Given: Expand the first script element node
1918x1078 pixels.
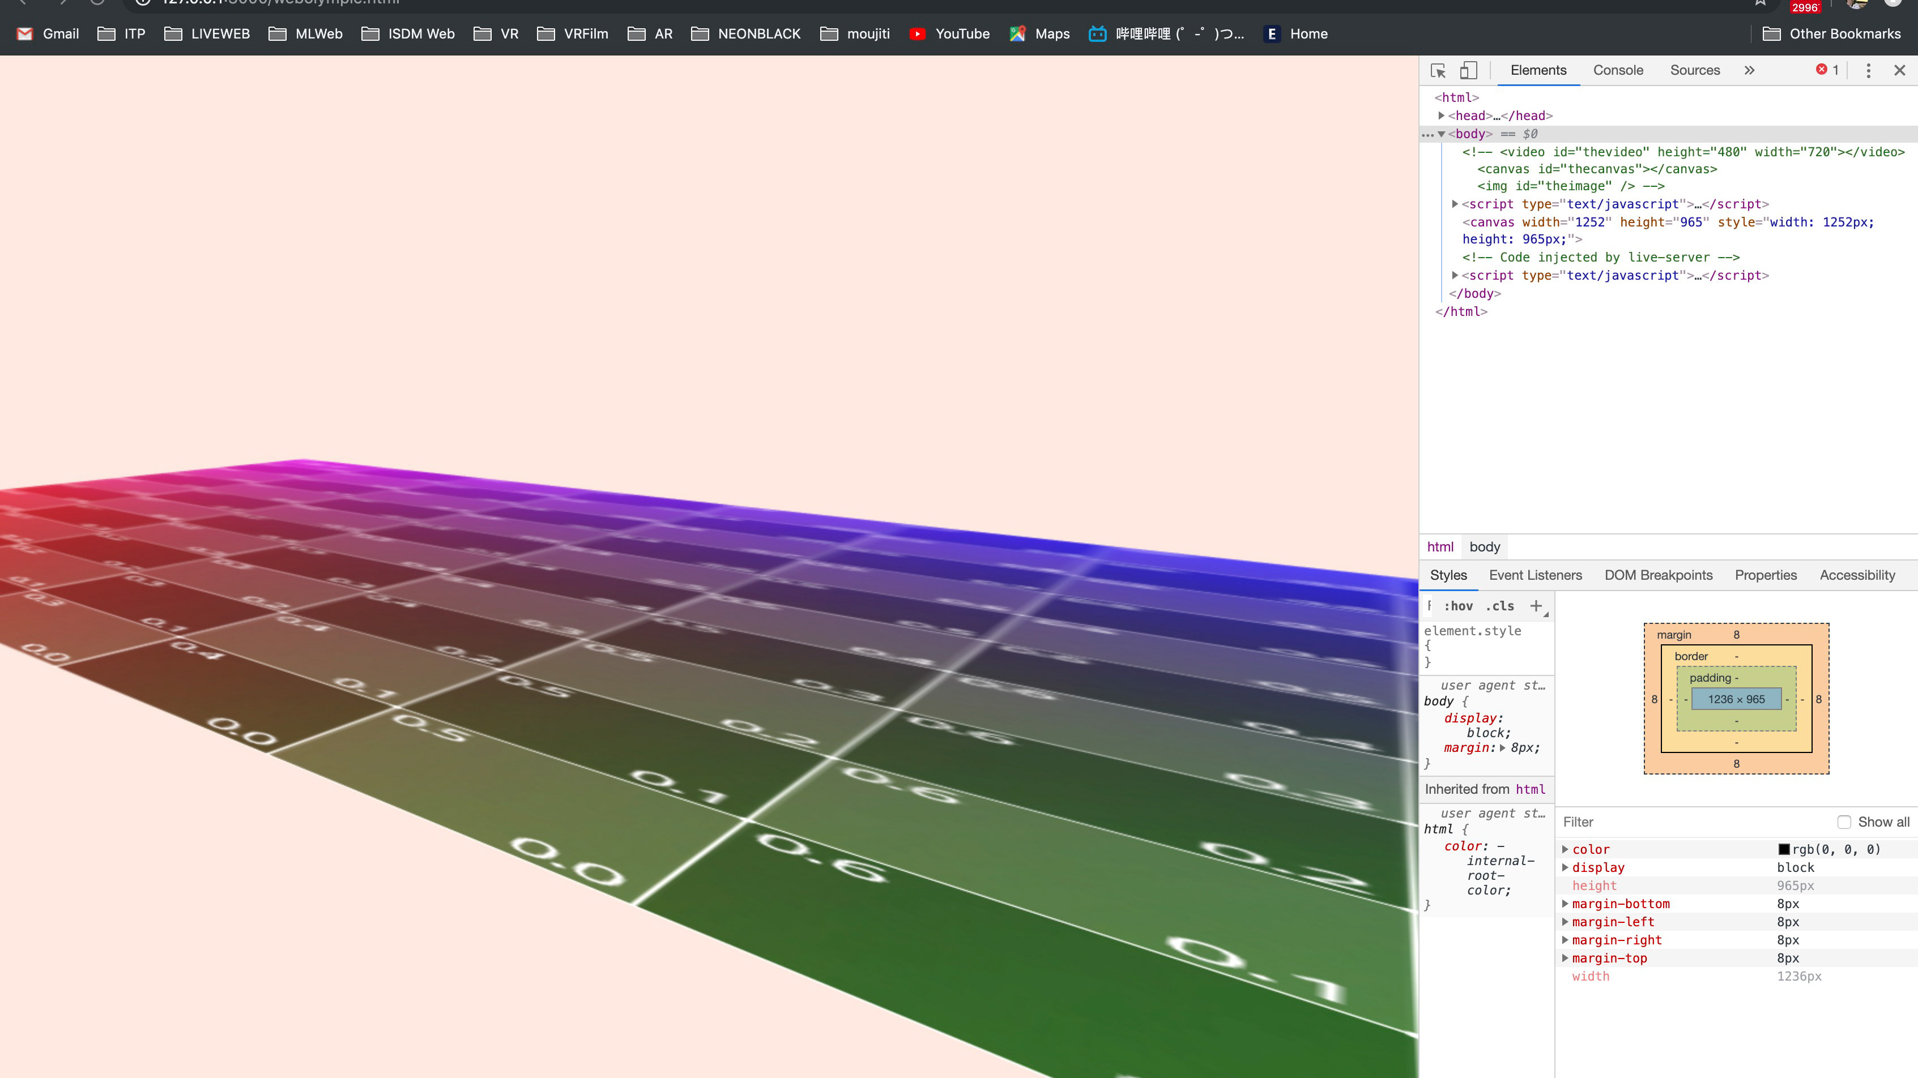Looking at the screenshot, I should click(x=1455, y=204).
